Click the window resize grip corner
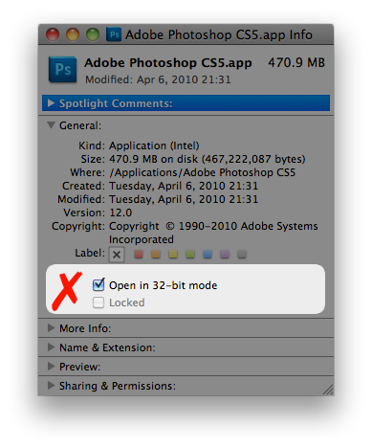Screen dimensions: 372x448 [x=328, y=390]
